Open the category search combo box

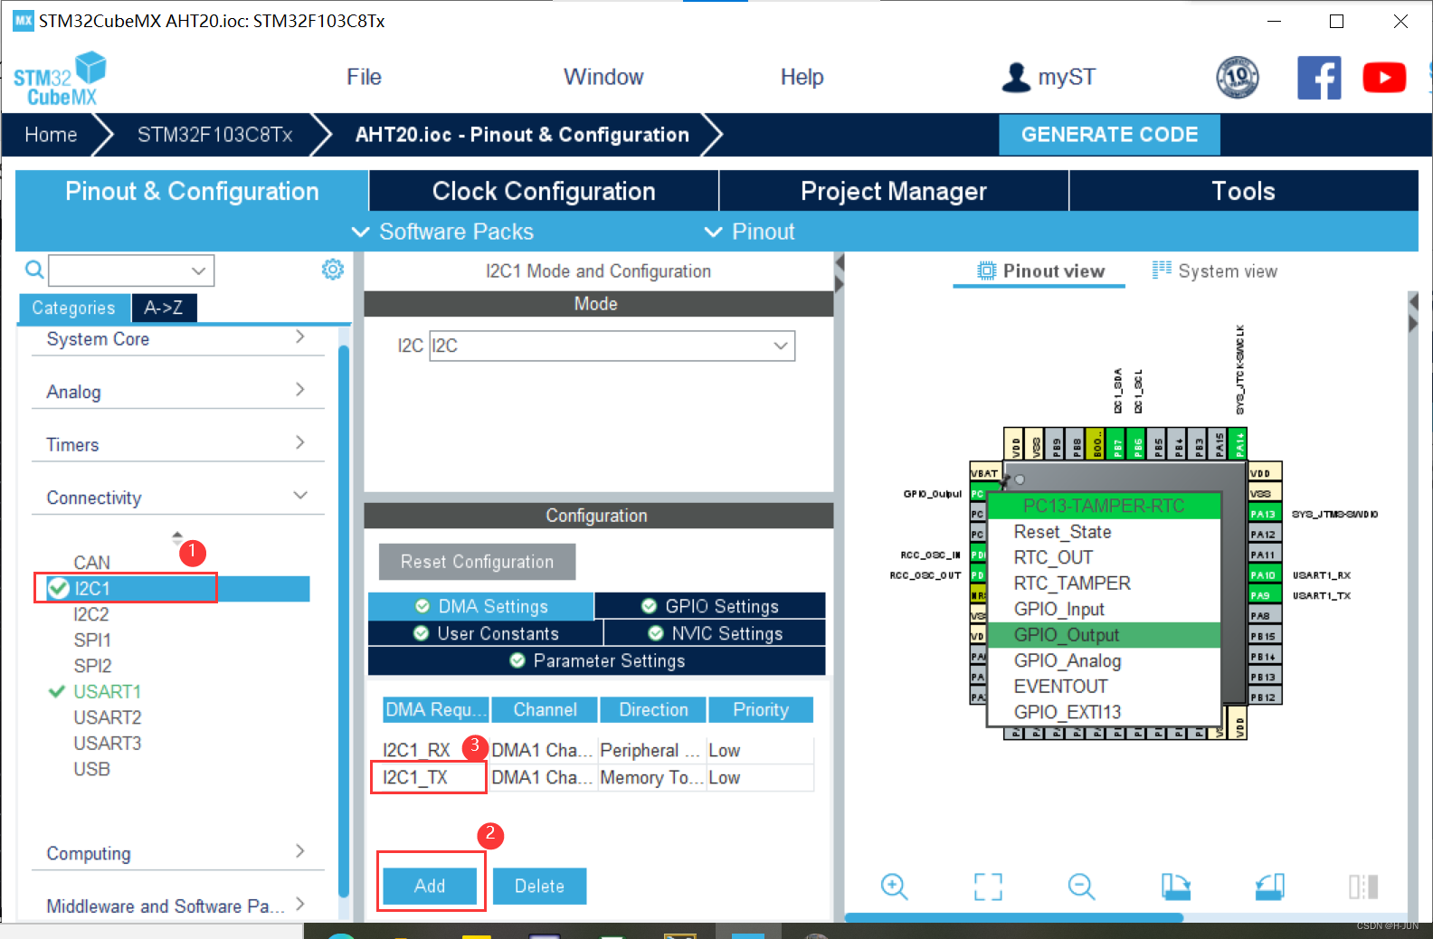click(131, 270)
